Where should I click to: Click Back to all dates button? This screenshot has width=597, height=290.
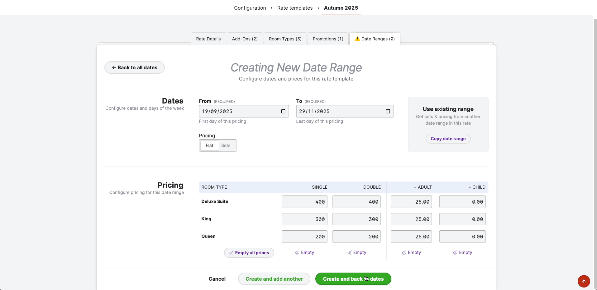134,67
